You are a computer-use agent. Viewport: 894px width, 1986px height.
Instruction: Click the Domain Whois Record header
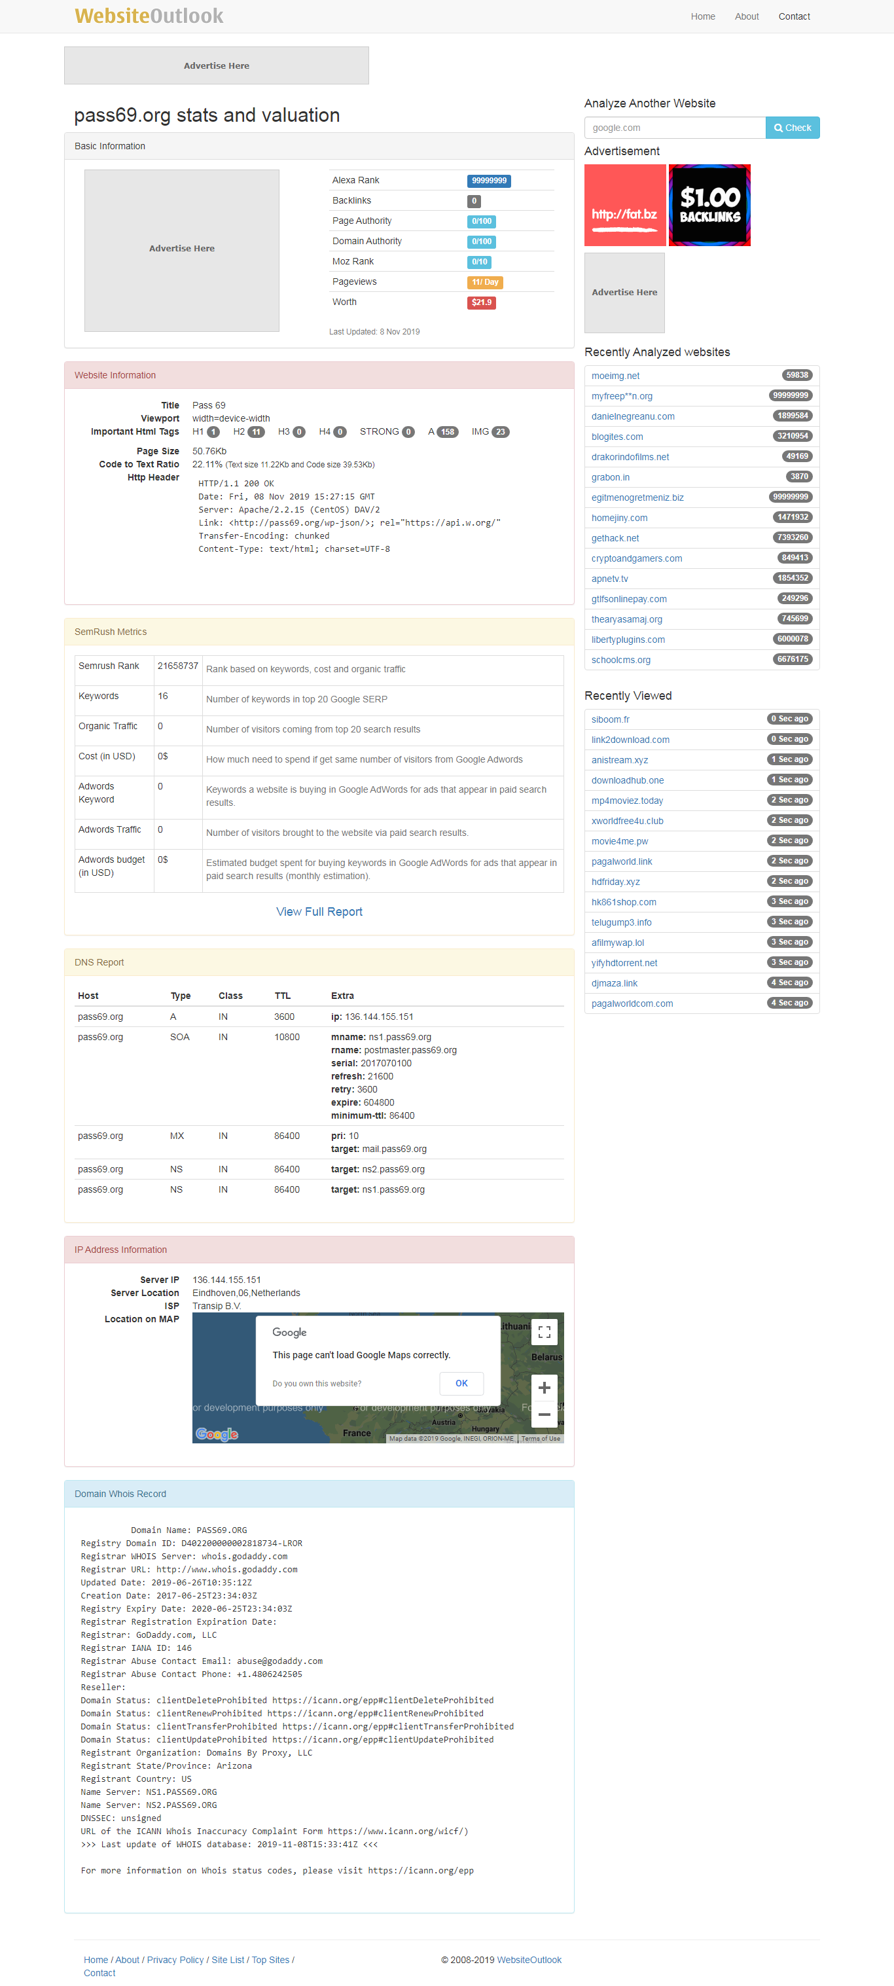pyautogui.click(x=319, y=1493)
